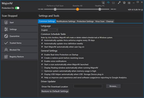This screenshot has height=98, width=144.
Task: Open the English language dropdown
Action: (x=49, y=30)
